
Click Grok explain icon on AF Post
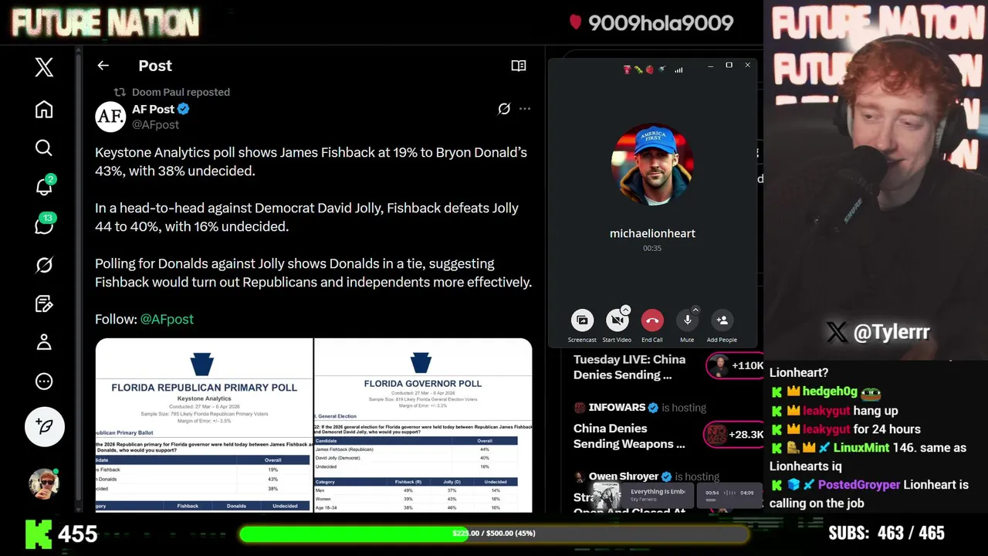click(x=504, y=109)
